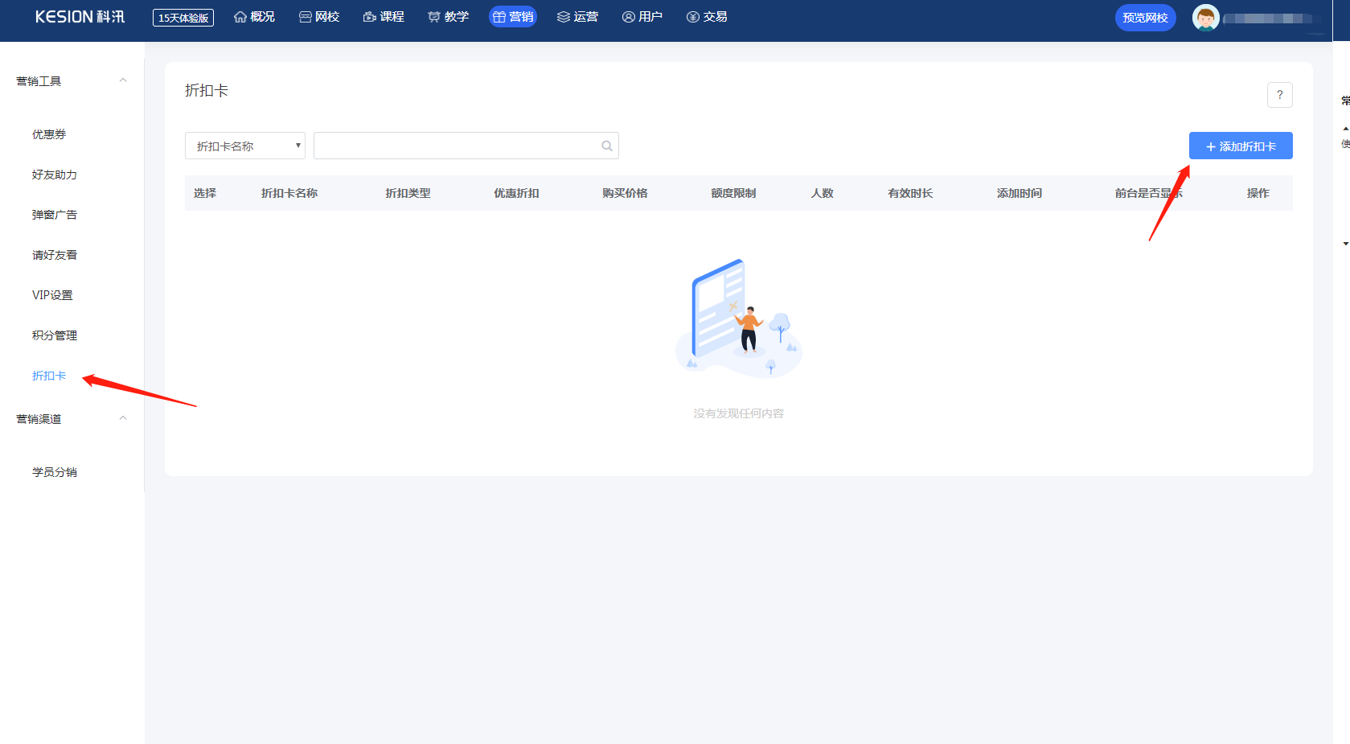Click the search magnifier icon
The image size is (1350, 744).
(x=607, y=146)
